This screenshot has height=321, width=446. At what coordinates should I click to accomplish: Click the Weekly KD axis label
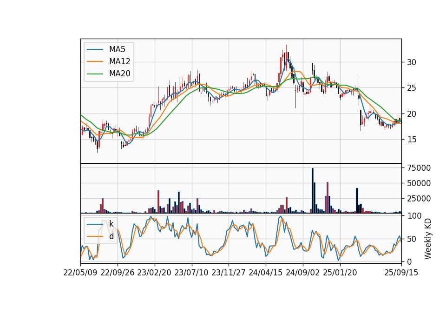point(427,239)
